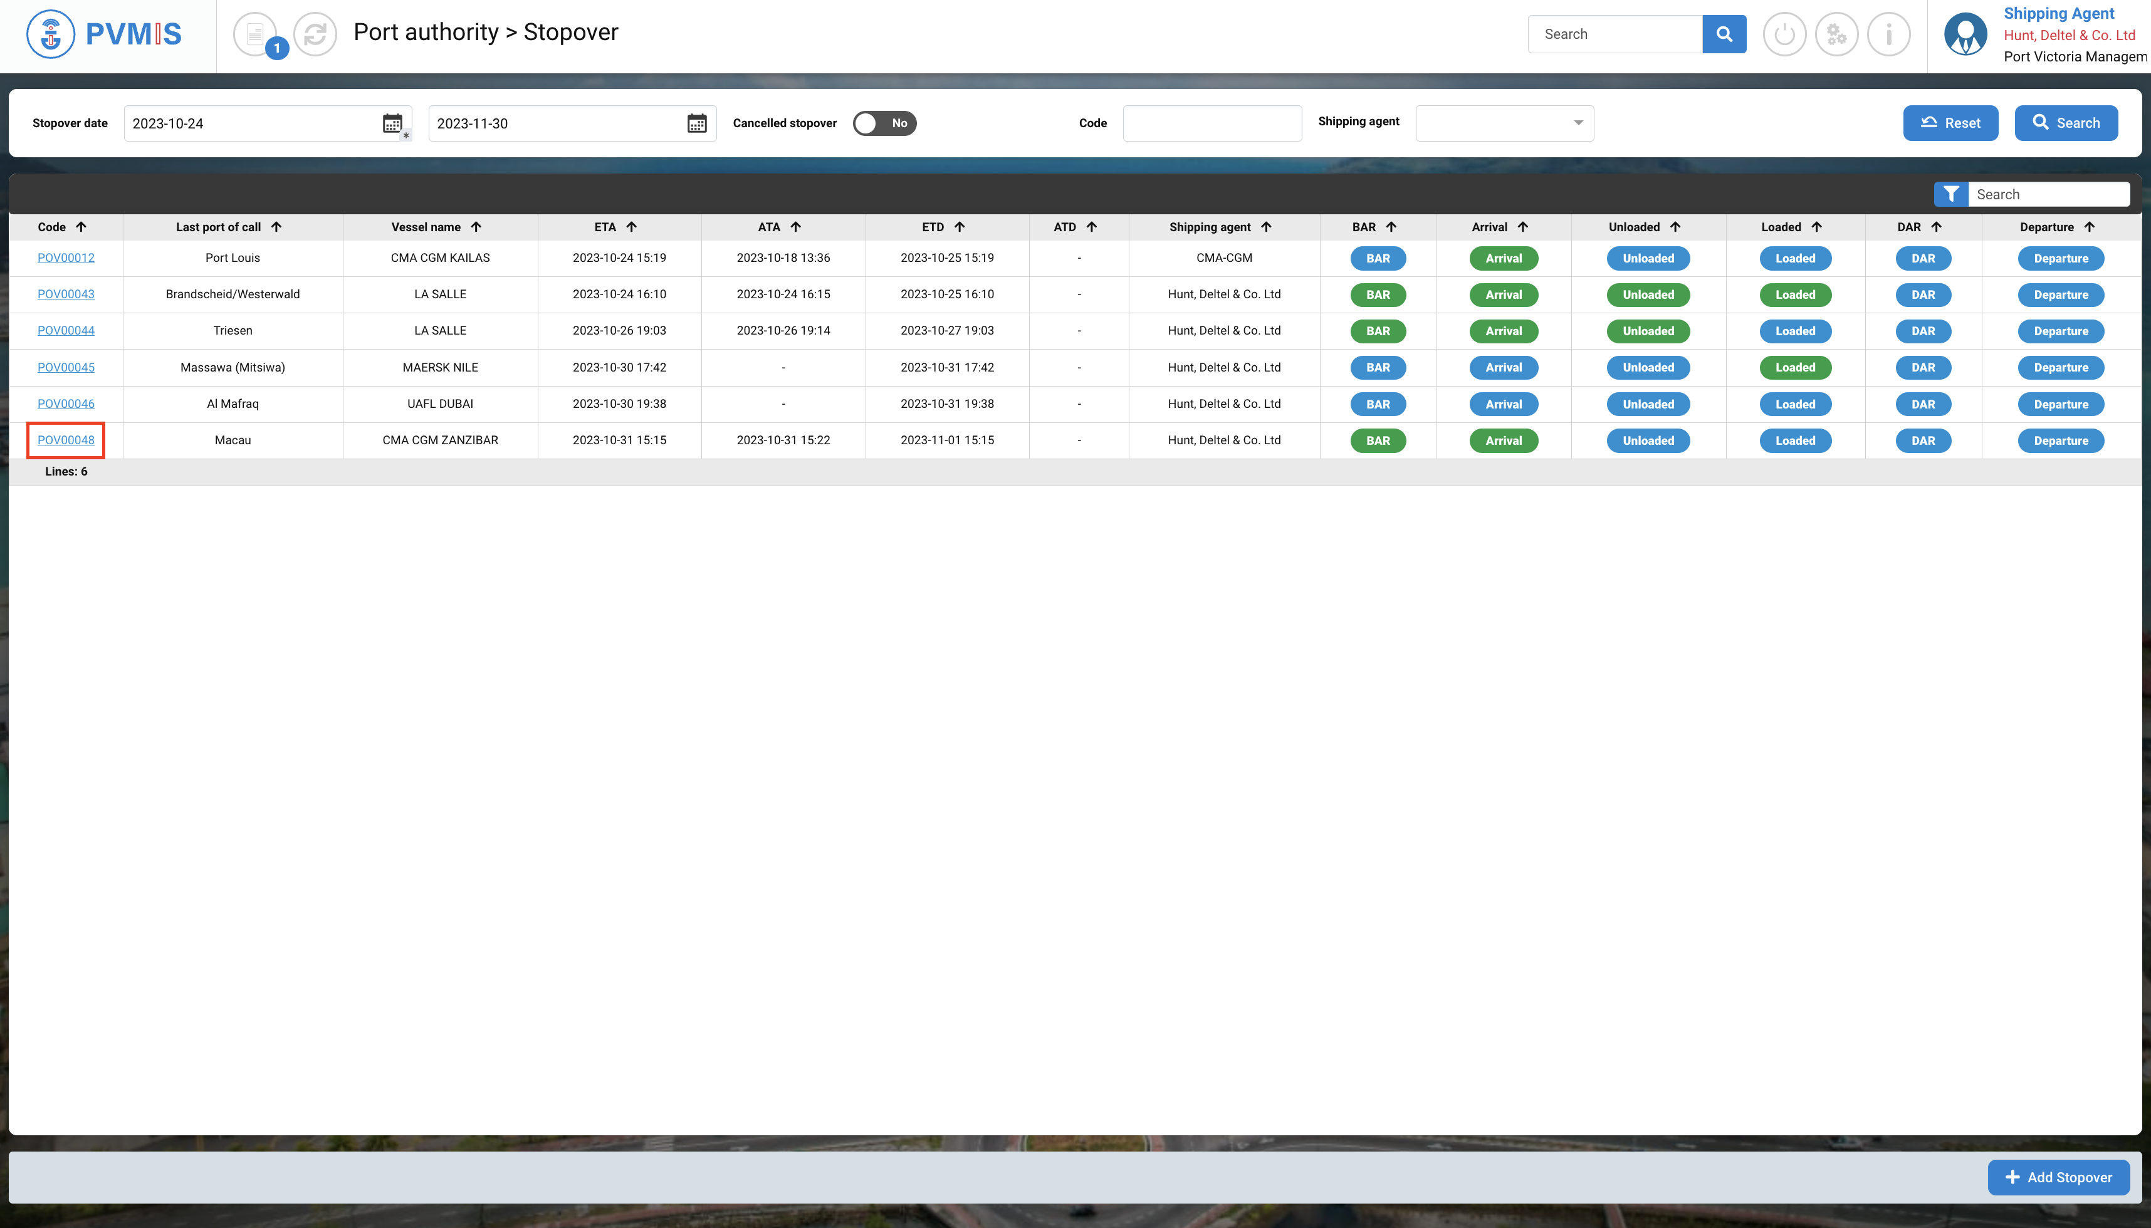Click the table filter funnel icon
2151x1228 pixels.
coord(1950,194)
